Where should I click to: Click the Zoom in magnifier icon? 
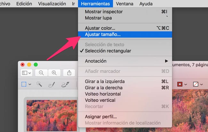[54, 73]
